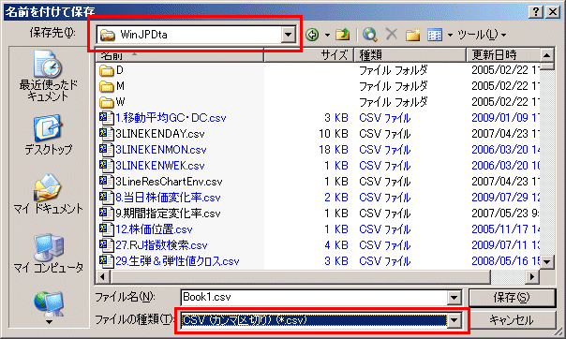
Task: Select the file 27.RJ指数検索.csv
Action: tap(154, 244)
